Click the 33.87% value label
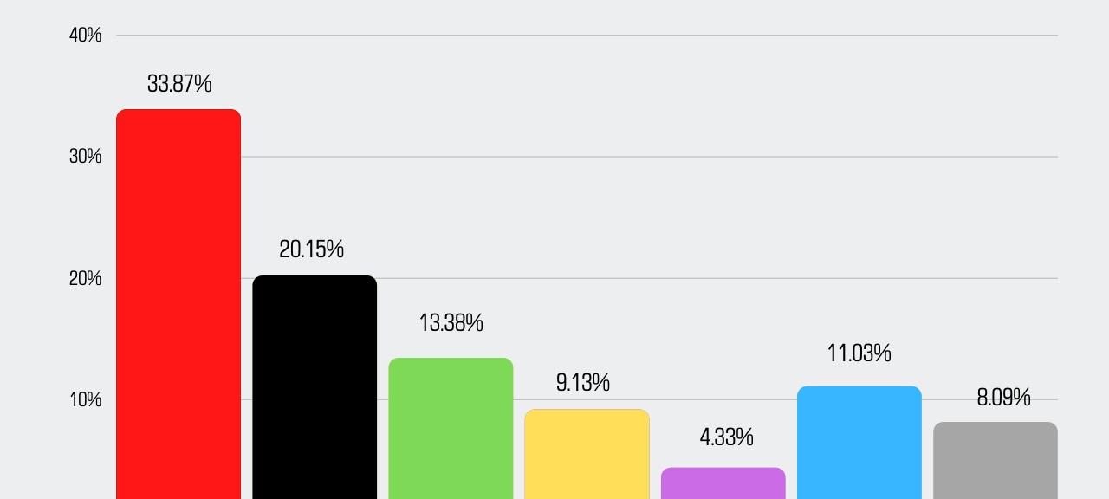Viewport: 1109px width, 499px height. (179, 84)
